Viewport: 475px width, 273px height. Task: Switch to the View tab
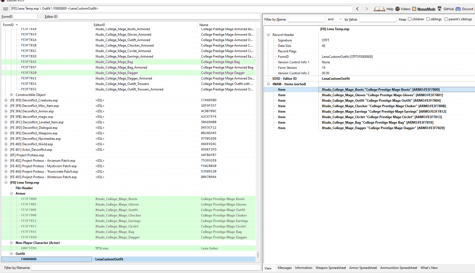[x=268, y=268]
